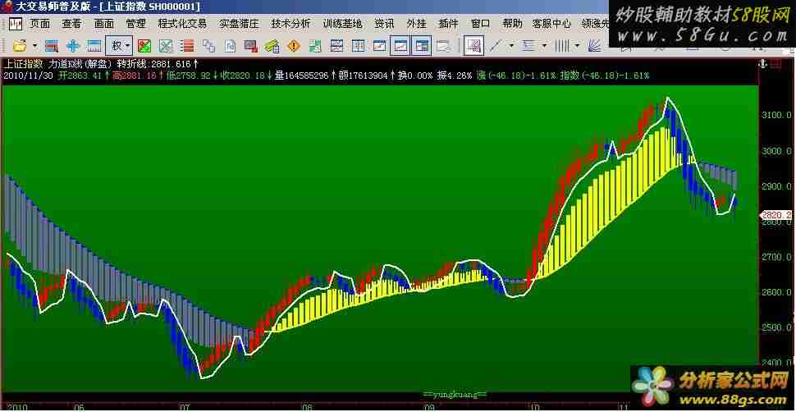Expand the line drawing tool dropdown arrow
Screen dimensions: 796x412
click(x=511, y=46)
